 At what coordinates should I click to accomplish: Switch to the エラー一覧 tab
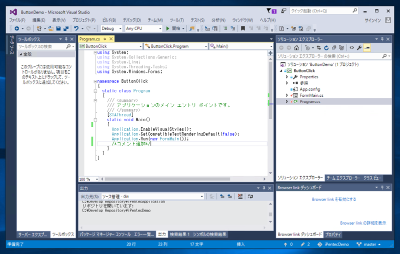[x=143, y=234]
